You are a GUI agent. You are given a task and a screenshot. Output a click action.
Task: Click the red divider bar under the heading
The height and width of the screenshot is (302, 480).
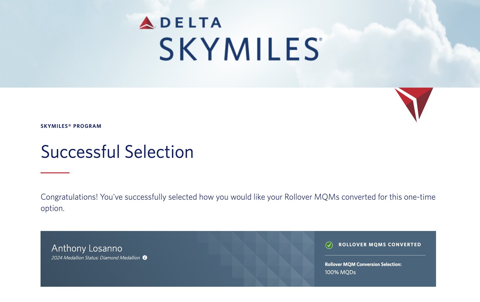click(55, 173)
